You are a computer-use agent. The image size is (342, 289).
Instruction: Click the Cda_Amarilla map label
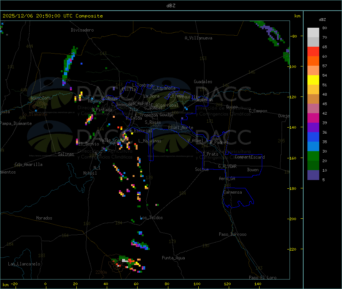click(x=28, y=164)
